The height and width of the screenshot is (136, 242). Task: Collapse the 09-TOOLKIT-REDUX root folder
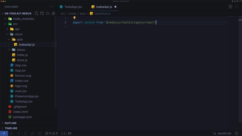pos(18,14)
